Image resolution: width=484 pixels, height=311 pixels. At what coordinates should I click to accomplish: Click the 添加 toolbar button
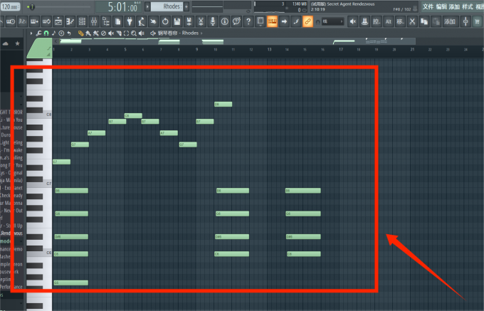coord(450,21)
